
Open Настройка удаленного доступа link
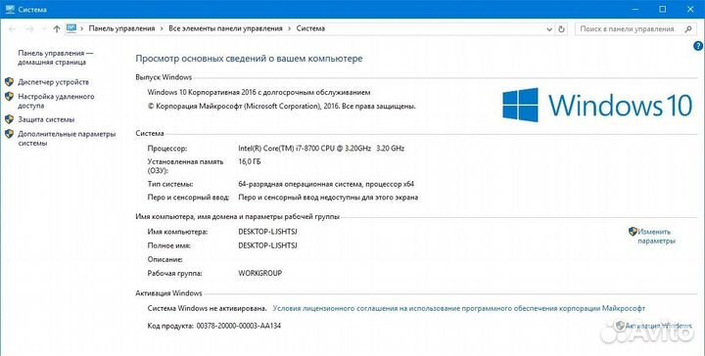click(56, 101)
